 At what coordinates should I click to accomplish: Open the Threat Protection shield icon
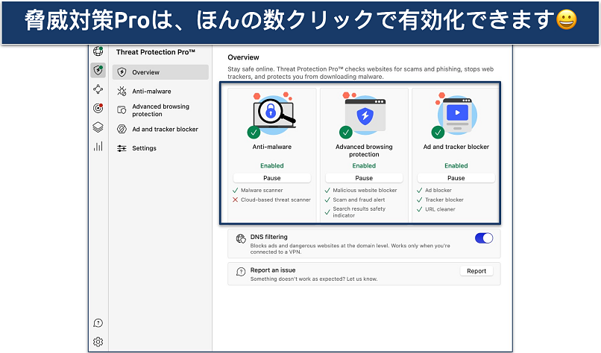coord(98,71)
